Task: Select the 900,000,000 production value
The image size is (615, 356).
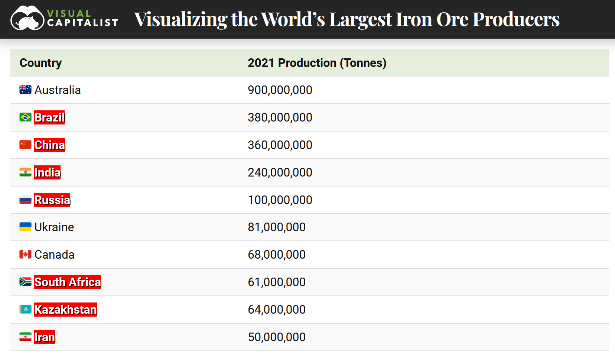Action: pos(280,90)
